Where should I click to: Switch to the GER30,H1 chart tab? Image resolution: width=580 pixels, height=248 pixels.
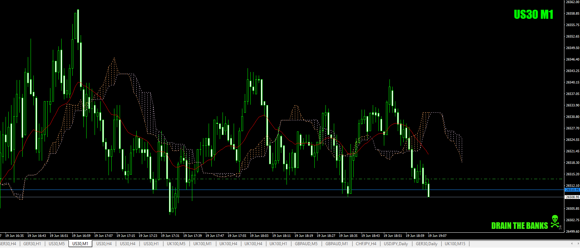coord(32,244)
